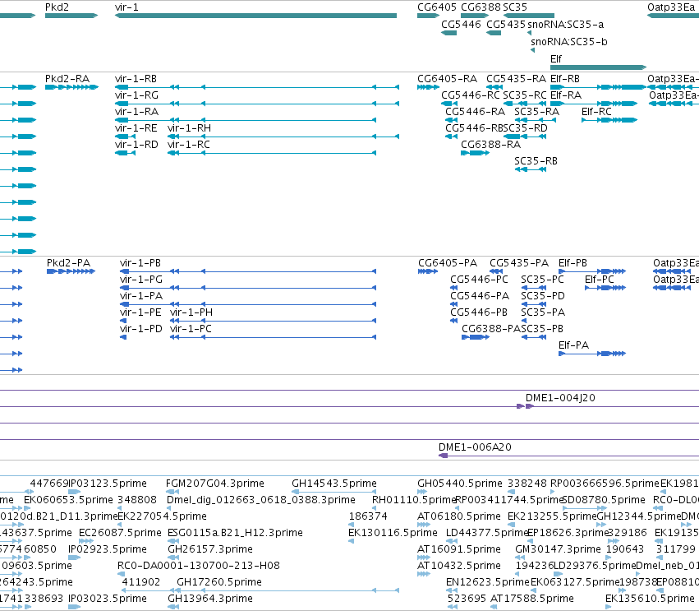Click the vir-1-PG protein label
699x611 pixels.
coord(141,280)
